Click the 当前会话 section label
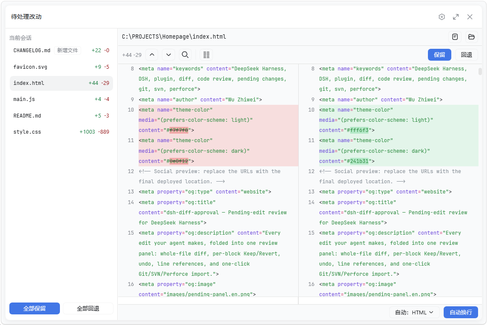487x325 pixels. [x=20, y=38]
